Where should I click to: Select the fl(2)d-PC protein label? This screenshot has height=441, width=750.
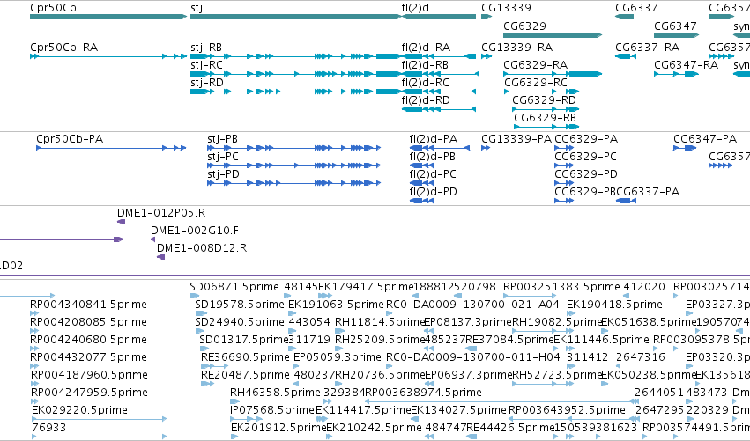click(x=433, y=174)
